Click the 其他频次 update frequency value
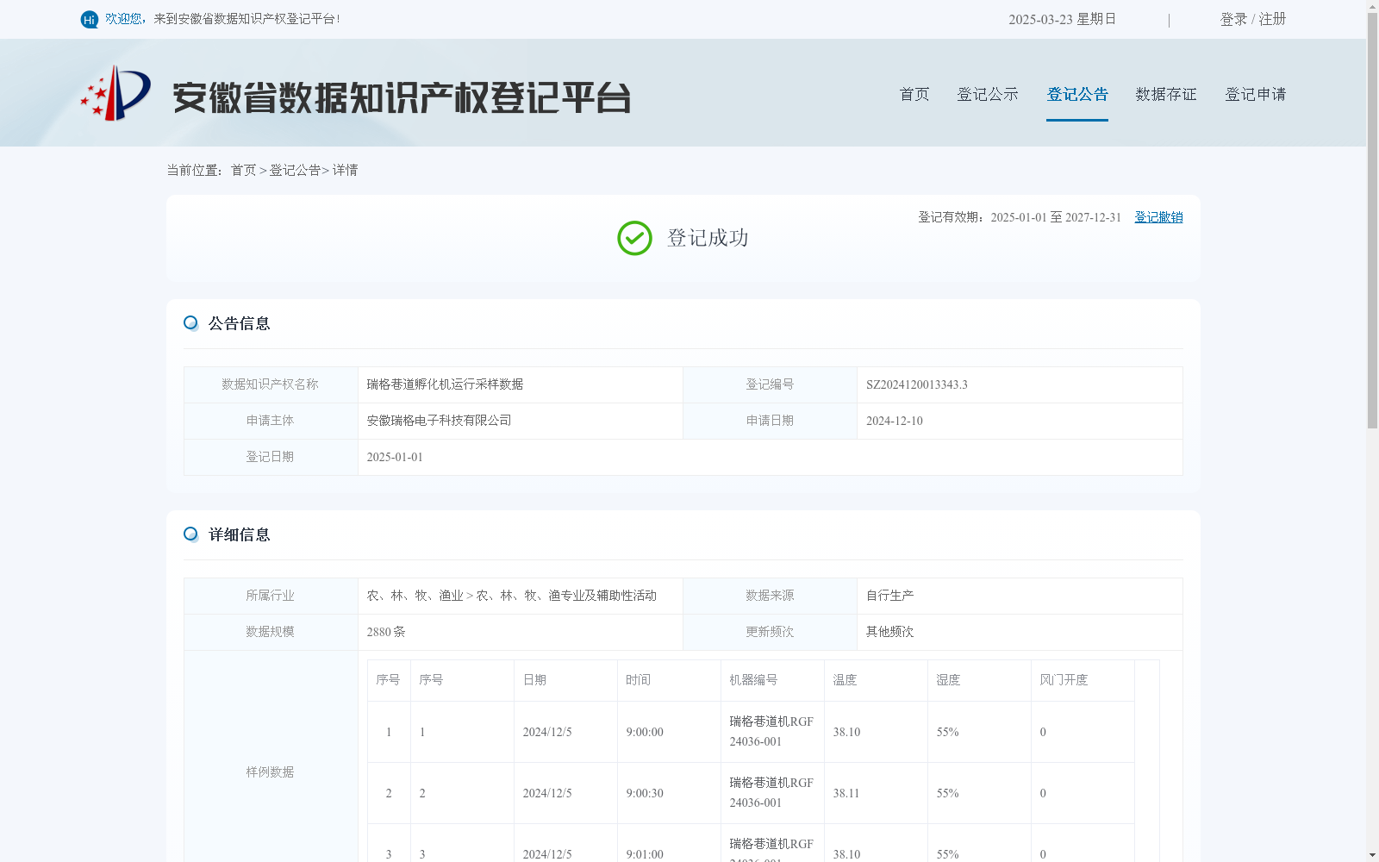Viewport: 1379px width, 862px height. point(890,632)
